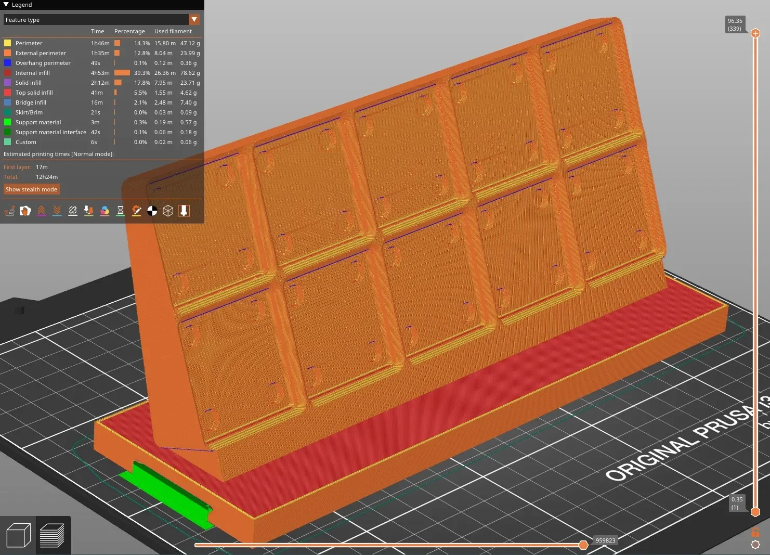Open the Feature type dropdown arrow

(x=194, y=20)
